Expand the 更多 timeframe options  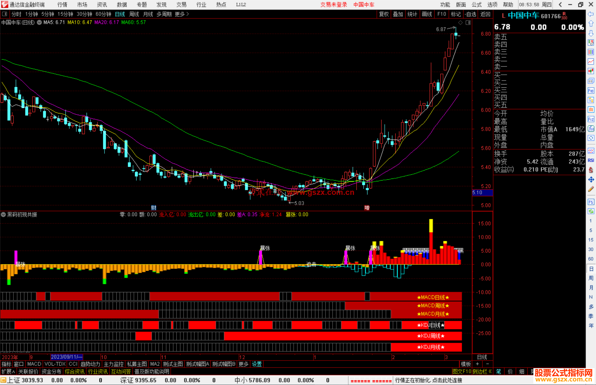[182, 14]
